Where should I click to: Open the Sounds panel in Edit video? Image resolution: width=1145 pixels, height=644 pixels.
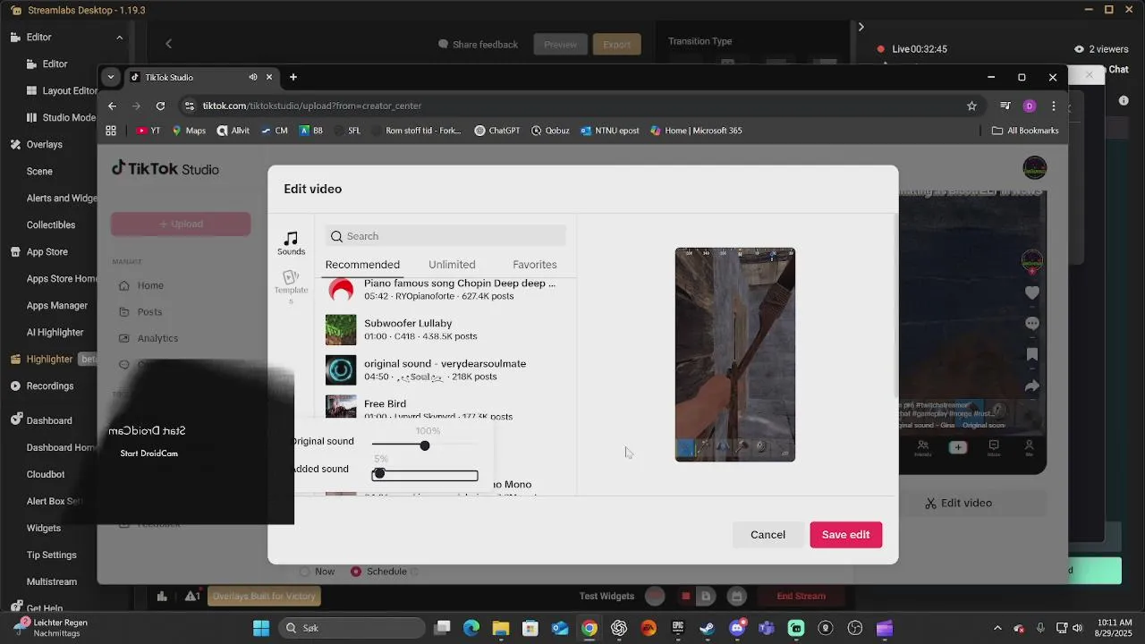click(291, 242)
